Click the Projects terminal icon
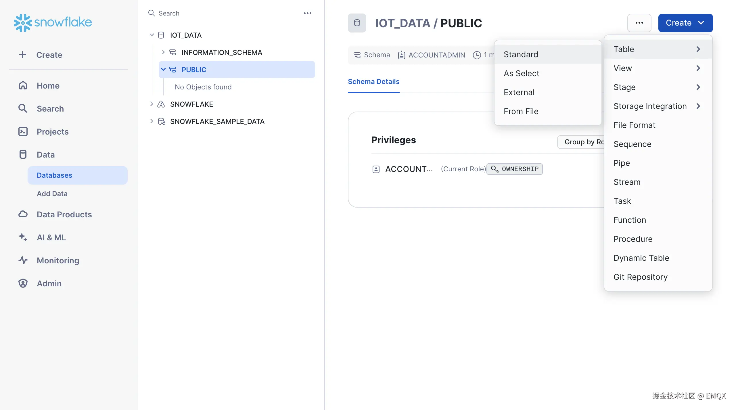736x410 pixels. click(23, 131)
